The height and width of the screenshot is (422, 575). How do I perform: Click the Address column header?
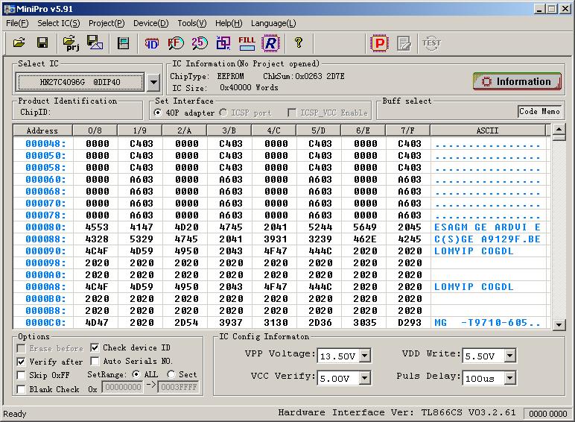[42, 130]
